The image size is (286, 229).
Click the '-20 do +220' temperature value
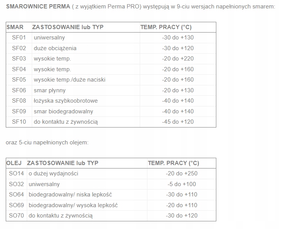point(178,59)
